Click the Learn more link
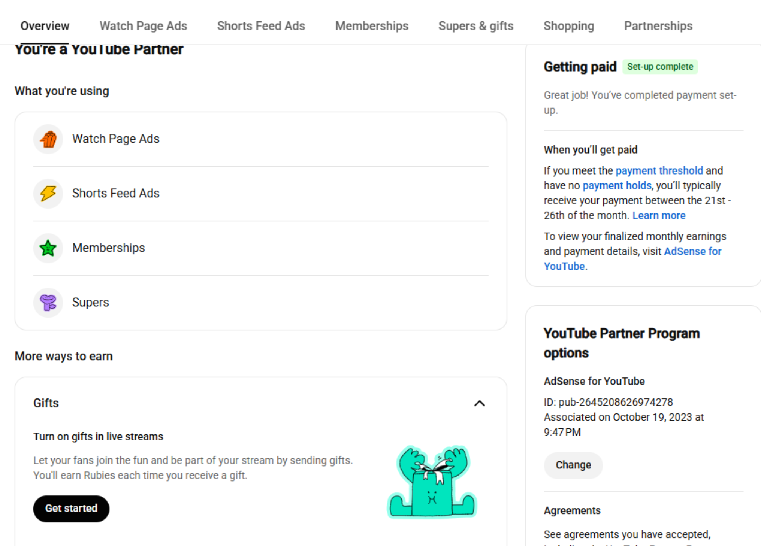Image resolution: width=761 pixels, height=546 pixels. [x=659, y=216]
